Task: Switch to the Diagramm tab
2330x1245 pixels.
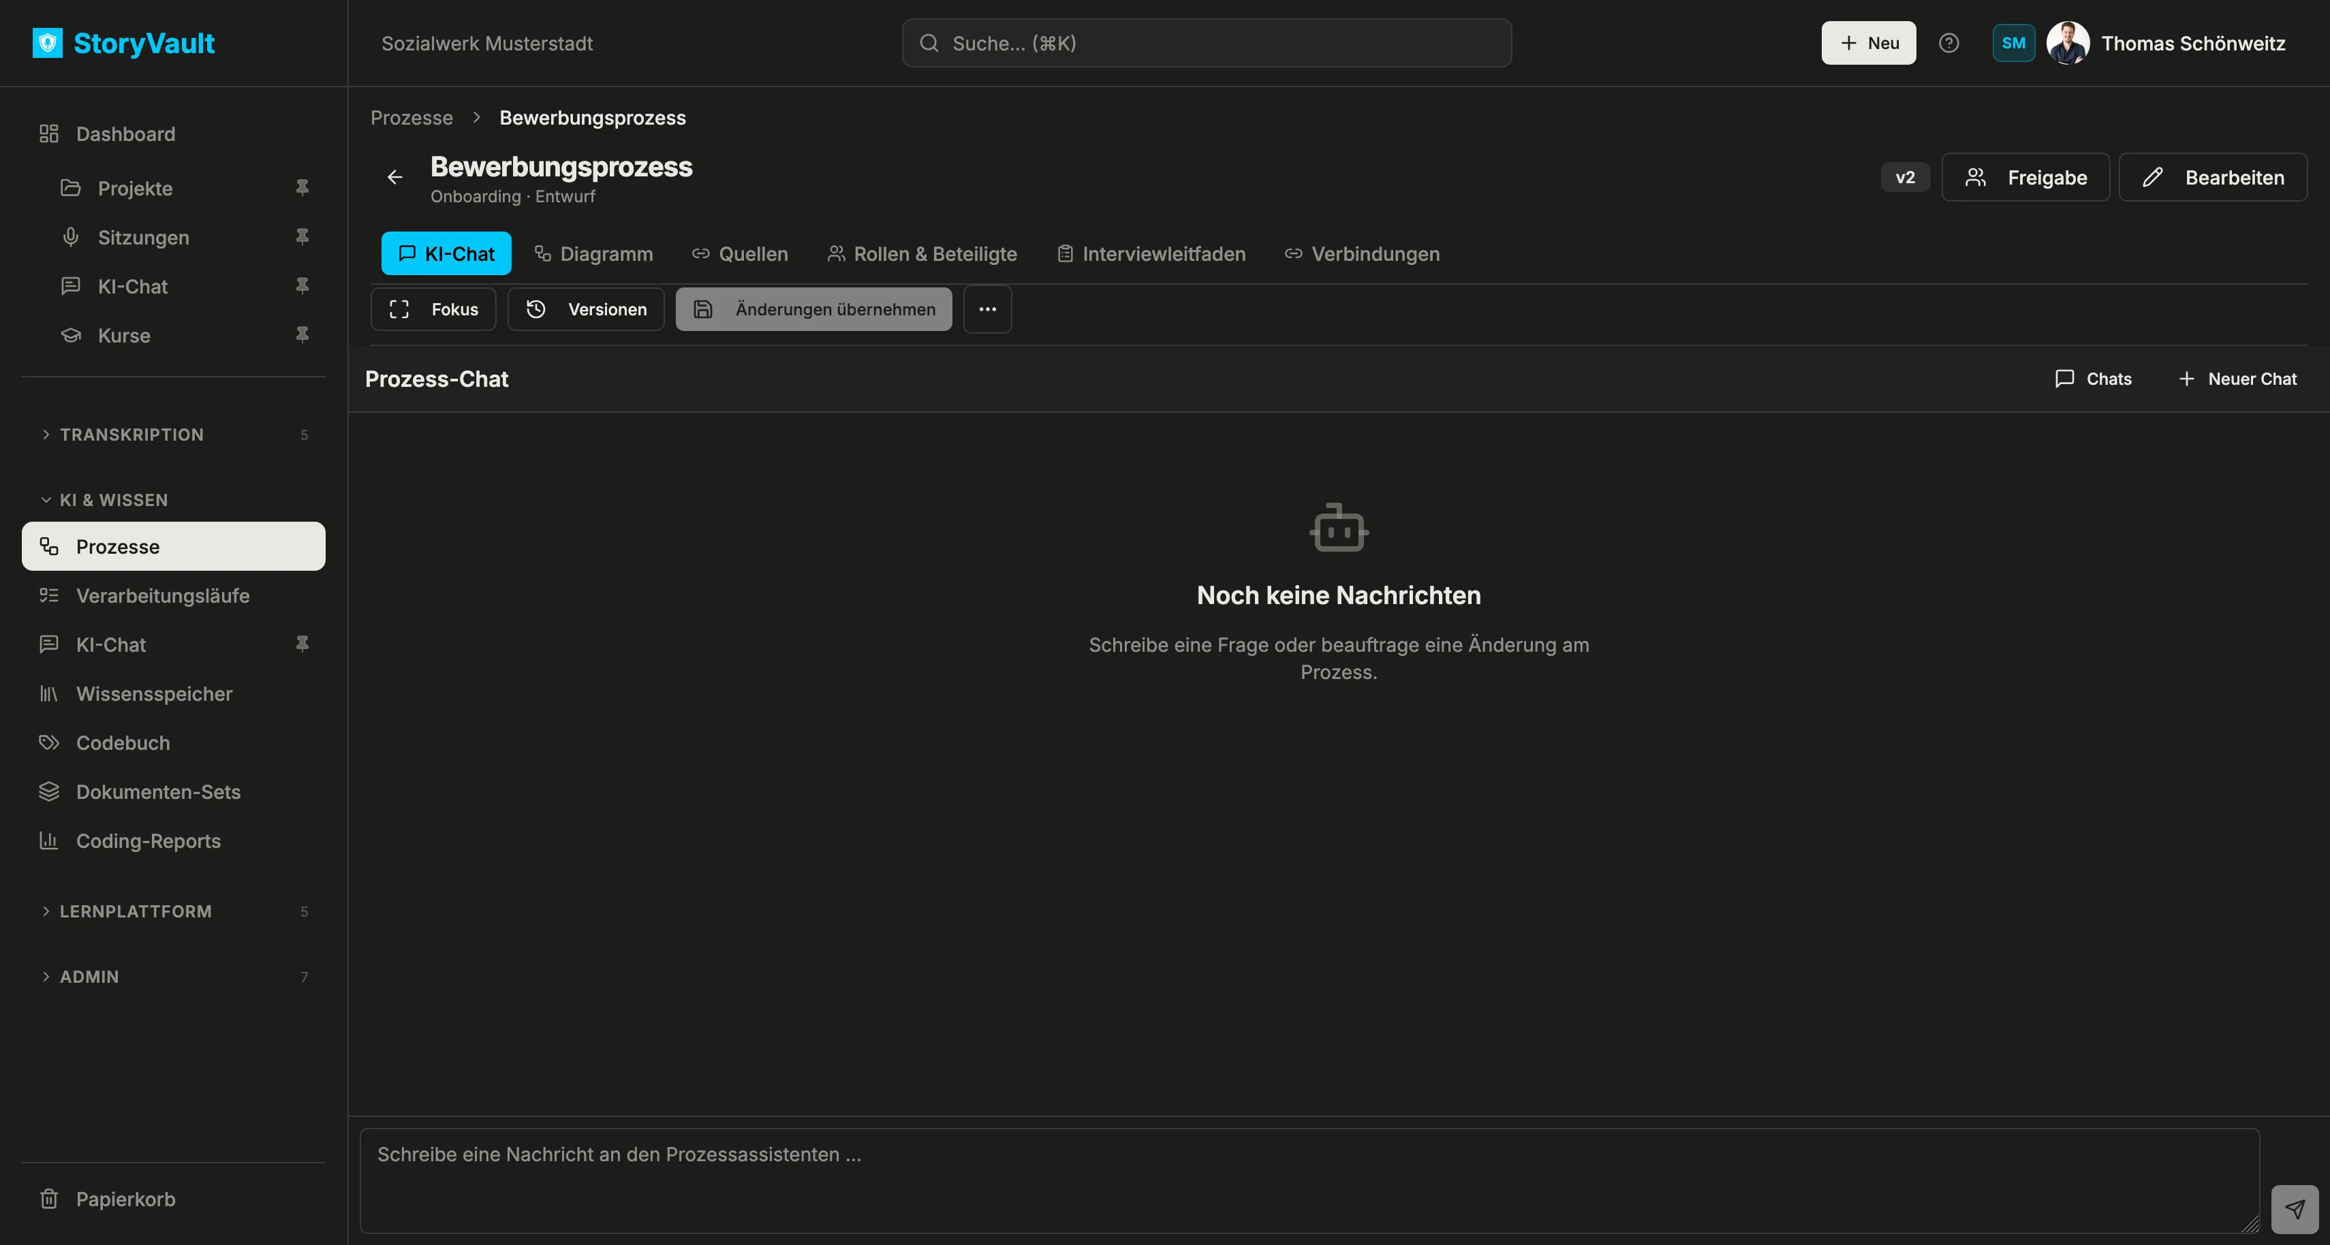Action: (x=593, y=254)
